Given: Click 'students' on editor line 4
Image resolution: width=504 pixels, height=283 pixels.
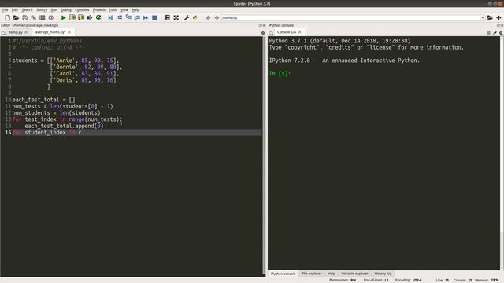Looking at the screenshot, I should coord(24,61).
